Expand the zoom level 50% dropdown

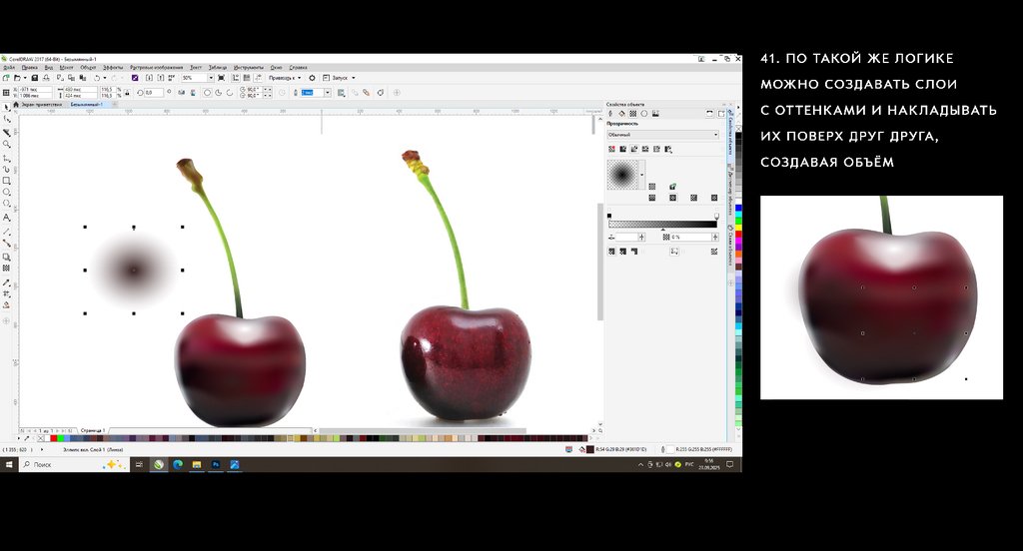point(212,78)
